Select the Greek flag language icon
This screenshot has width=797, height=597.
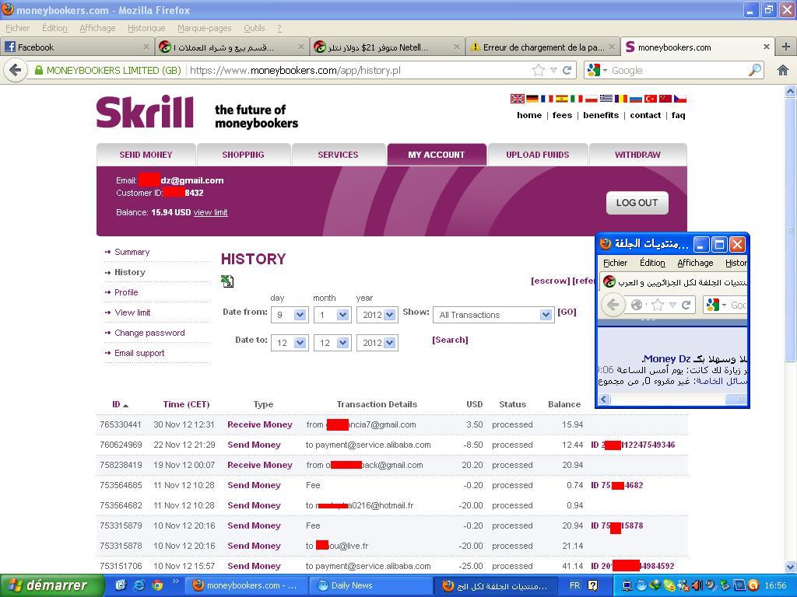tap(606, 99)
